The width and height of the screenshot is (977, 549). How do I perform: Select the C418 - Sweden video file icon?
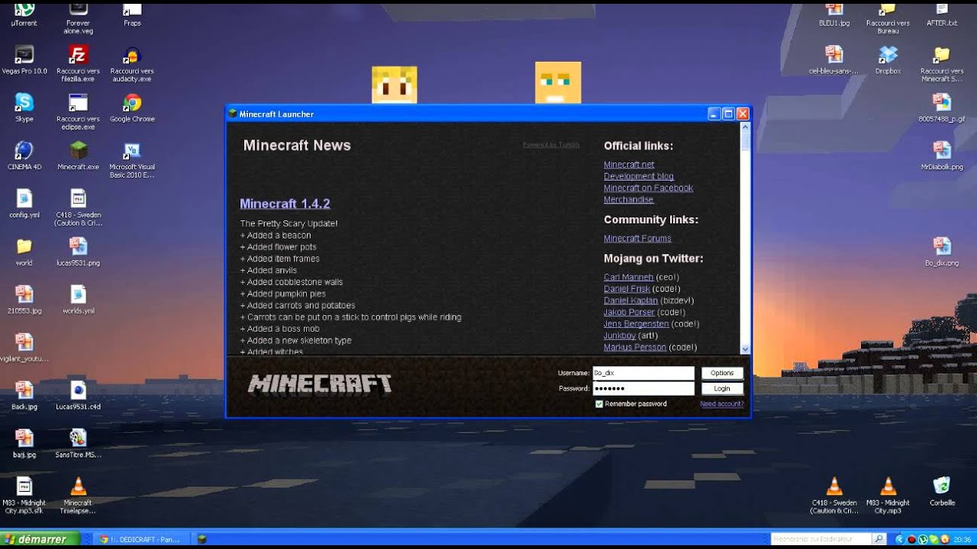(x=78, y=207)
